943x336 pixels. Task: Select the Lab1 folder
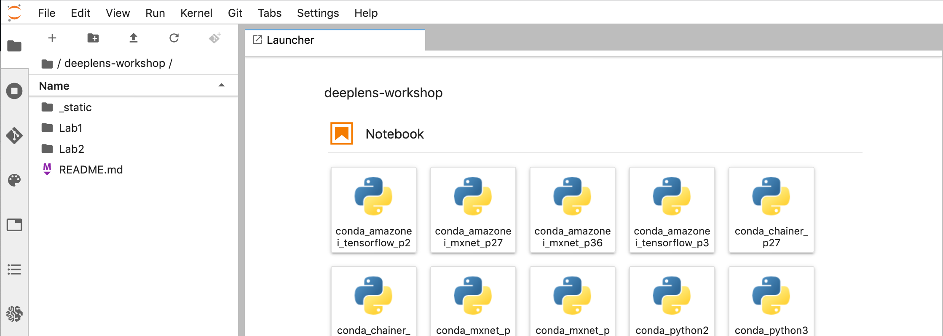click(x=133, y=128)
